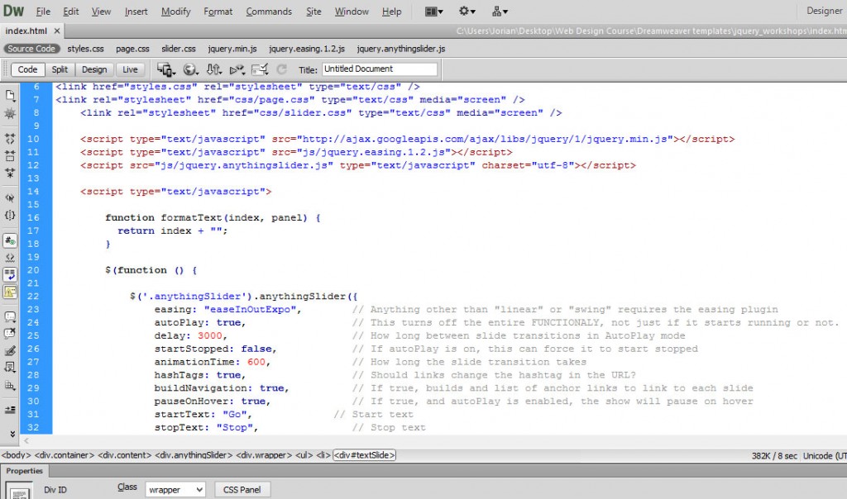Click the Collapse Full Tag icon
This screenshot has height=499, width=847.
pyautogui.click(x=10, y=137)
